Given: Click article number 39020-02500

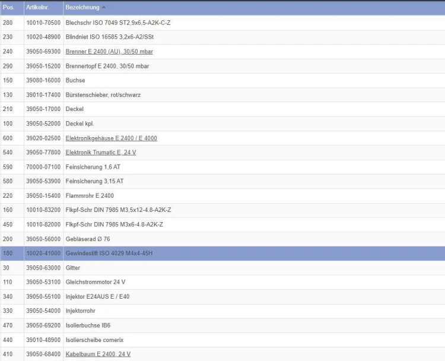Looking at the screenshot, I should click(x=43, y=138).
